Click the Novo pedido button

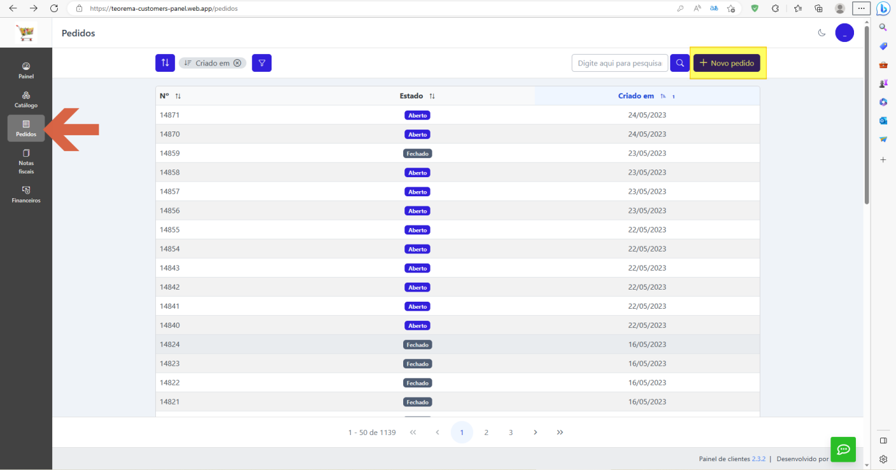tap(727, 63)
